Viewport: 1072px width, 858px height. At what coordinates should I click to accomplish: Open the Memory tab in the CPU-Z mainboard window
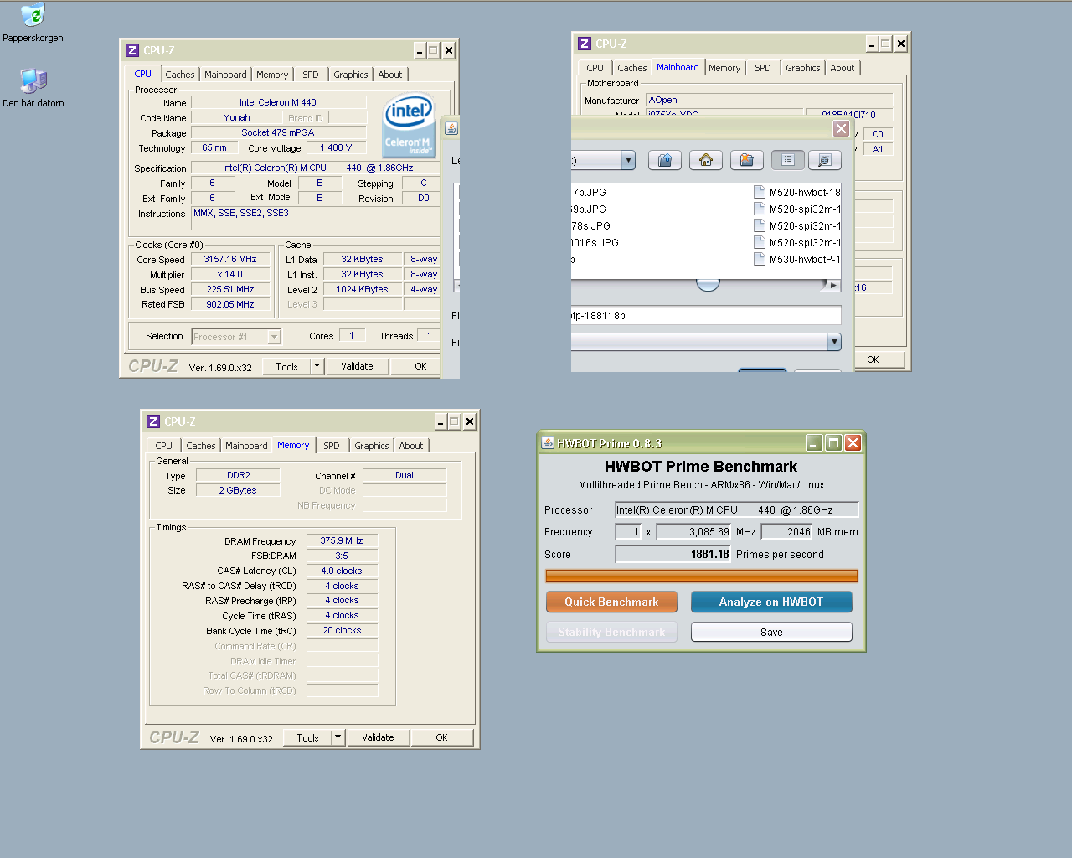[x=724, y=68]
